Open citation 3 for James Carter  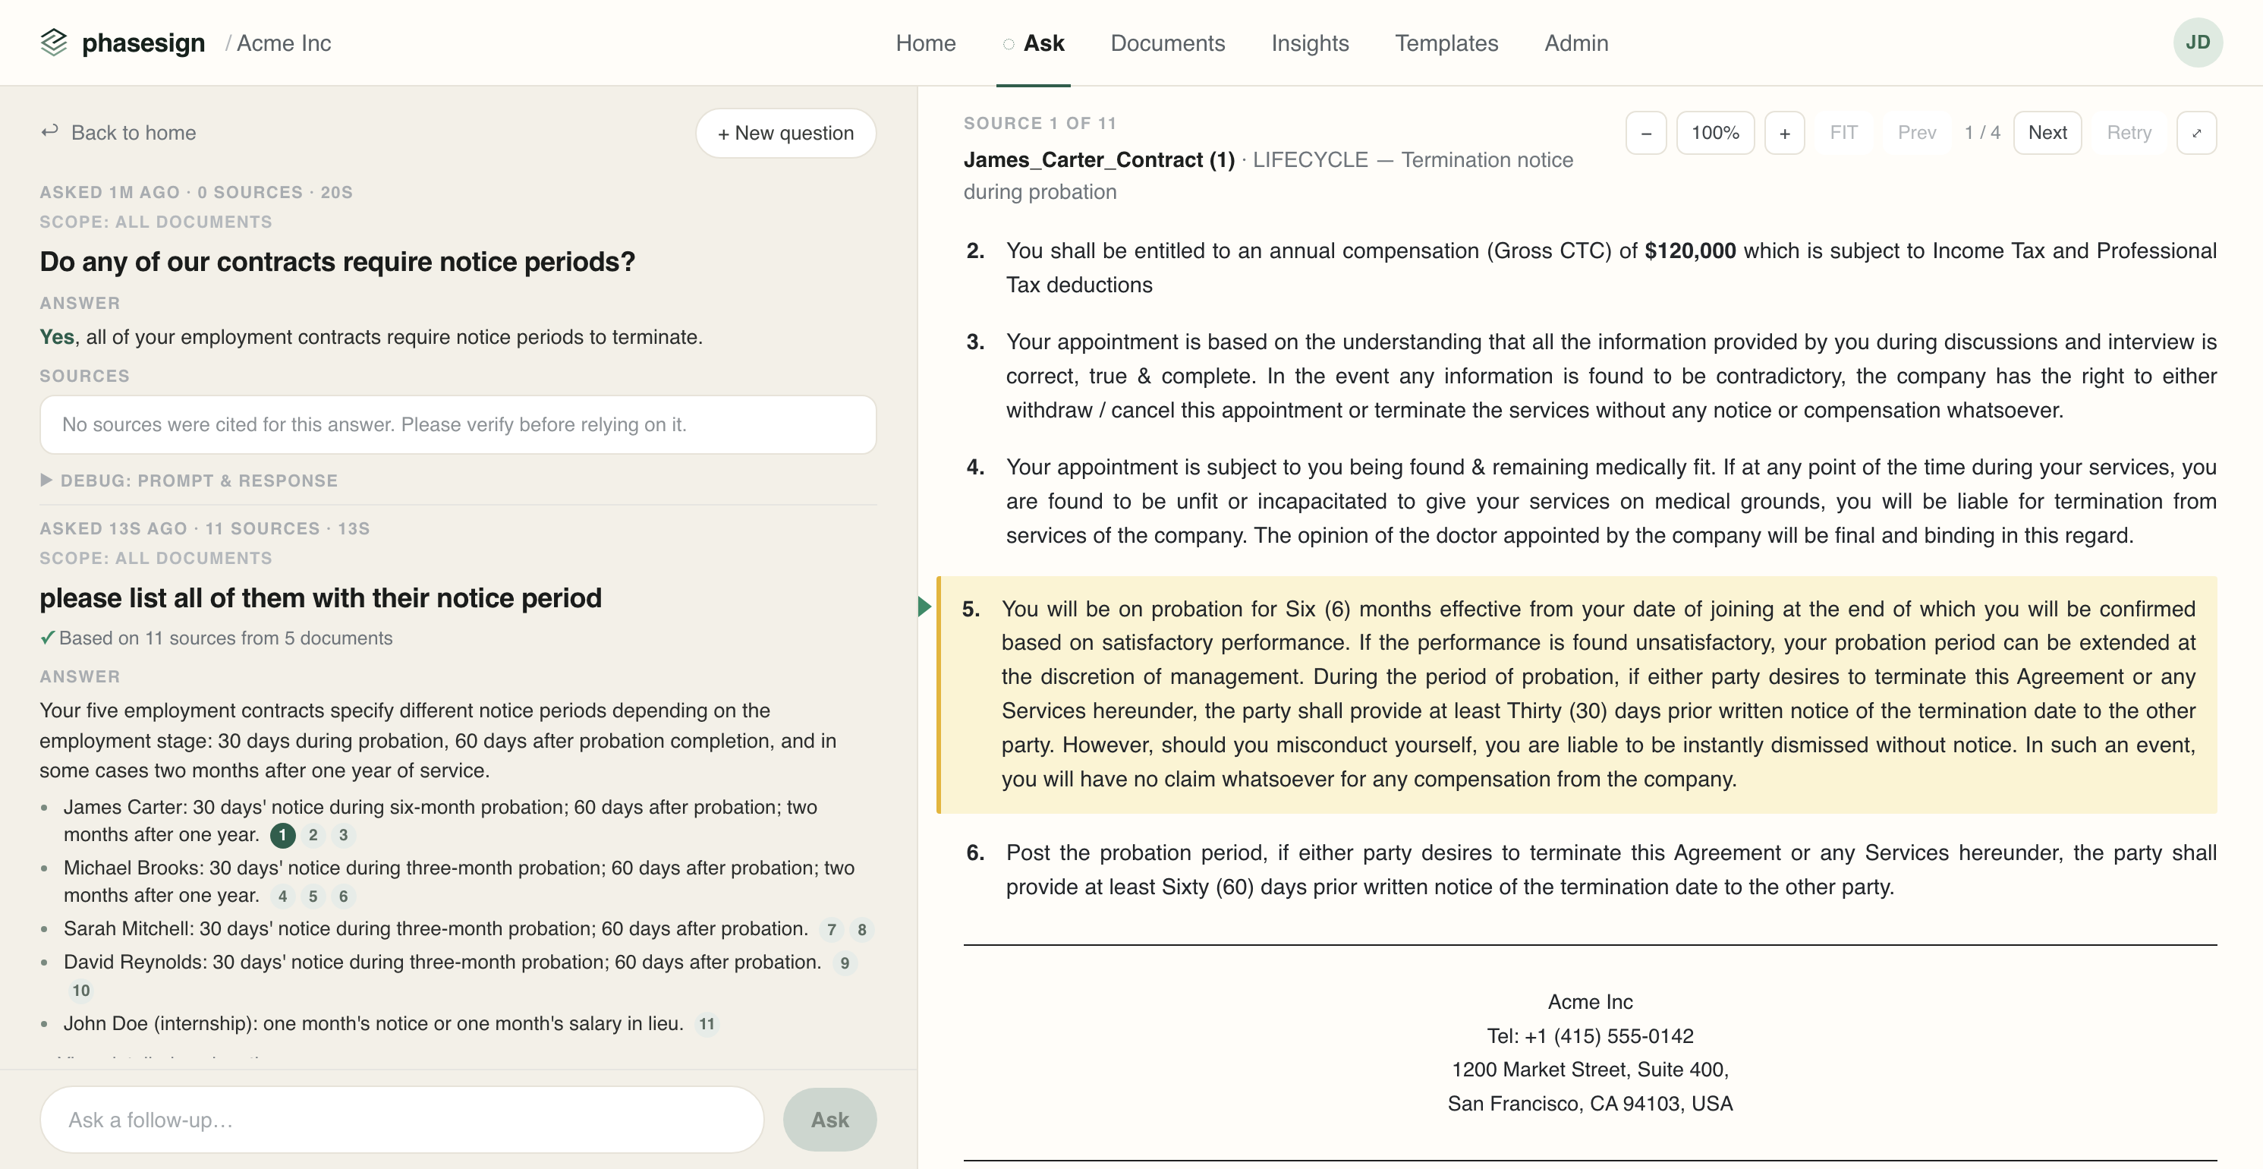pyautogui.click(x=344, y=835)
